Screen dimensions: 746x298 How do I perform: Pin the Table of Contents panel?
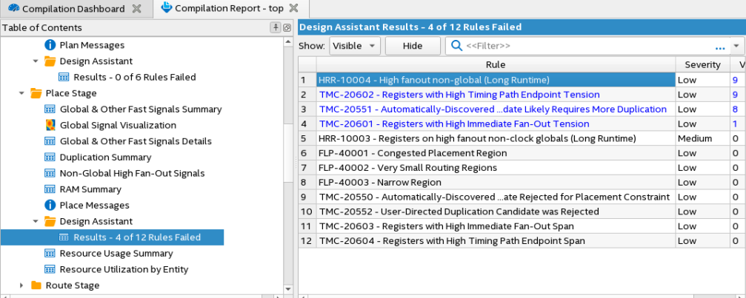pos(276,27)
